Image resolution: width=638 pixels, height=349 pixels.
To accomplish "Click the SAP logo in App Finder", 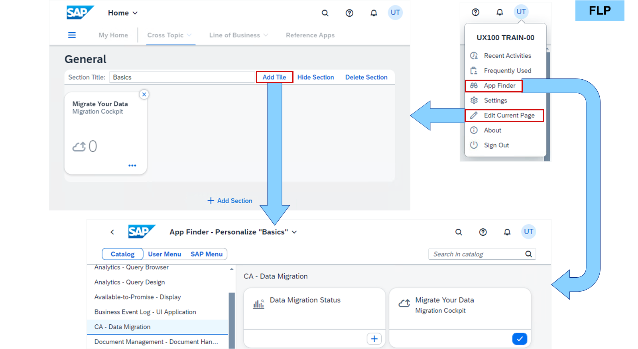I will [142, 231].
